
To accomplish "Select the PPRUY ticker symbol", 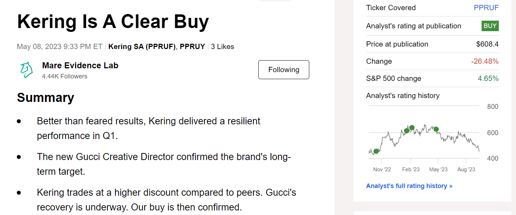I will tap(192, 47).
